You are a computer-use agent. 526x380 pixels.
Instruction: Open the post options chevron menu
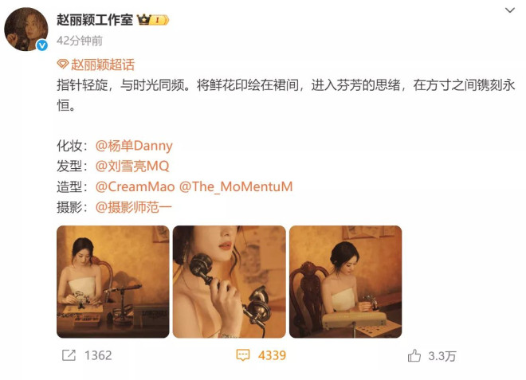click(510, 10)
